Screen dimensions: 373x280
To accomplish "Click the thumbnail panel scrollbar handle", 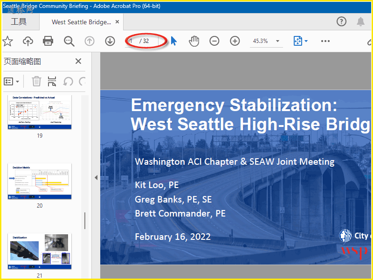I will (x=85, y=221).
